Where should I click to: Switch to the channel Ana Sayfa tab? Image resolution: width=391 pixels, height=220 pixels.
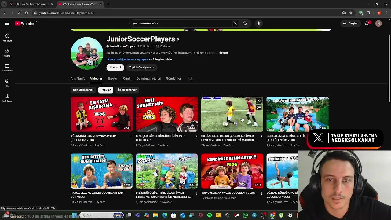coord(78,79)
